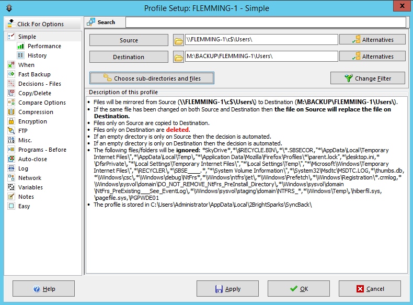Open Alternatives for Source path
The image size is (413, 305).
[372, 40]
